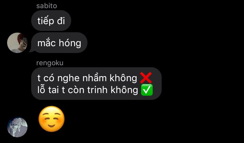Click the word "tiếp" in first bubble
Viewport: 244px width, 143px height.
tap(46, 21)
